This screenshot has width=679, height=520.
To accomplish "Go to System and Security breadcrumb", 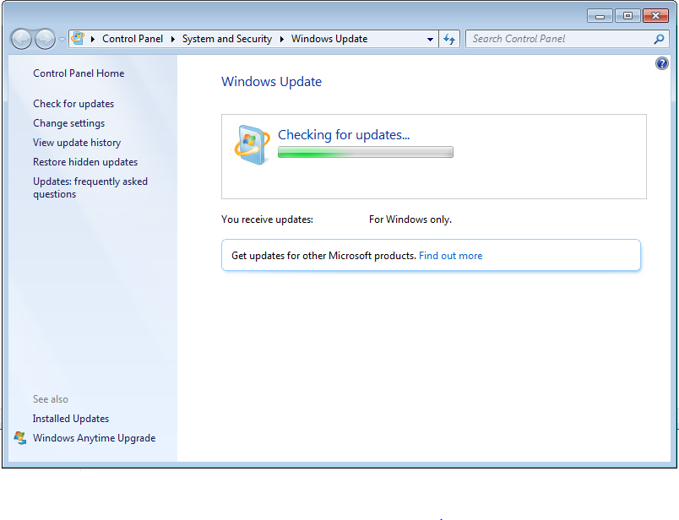I will [x=227, y=39].
